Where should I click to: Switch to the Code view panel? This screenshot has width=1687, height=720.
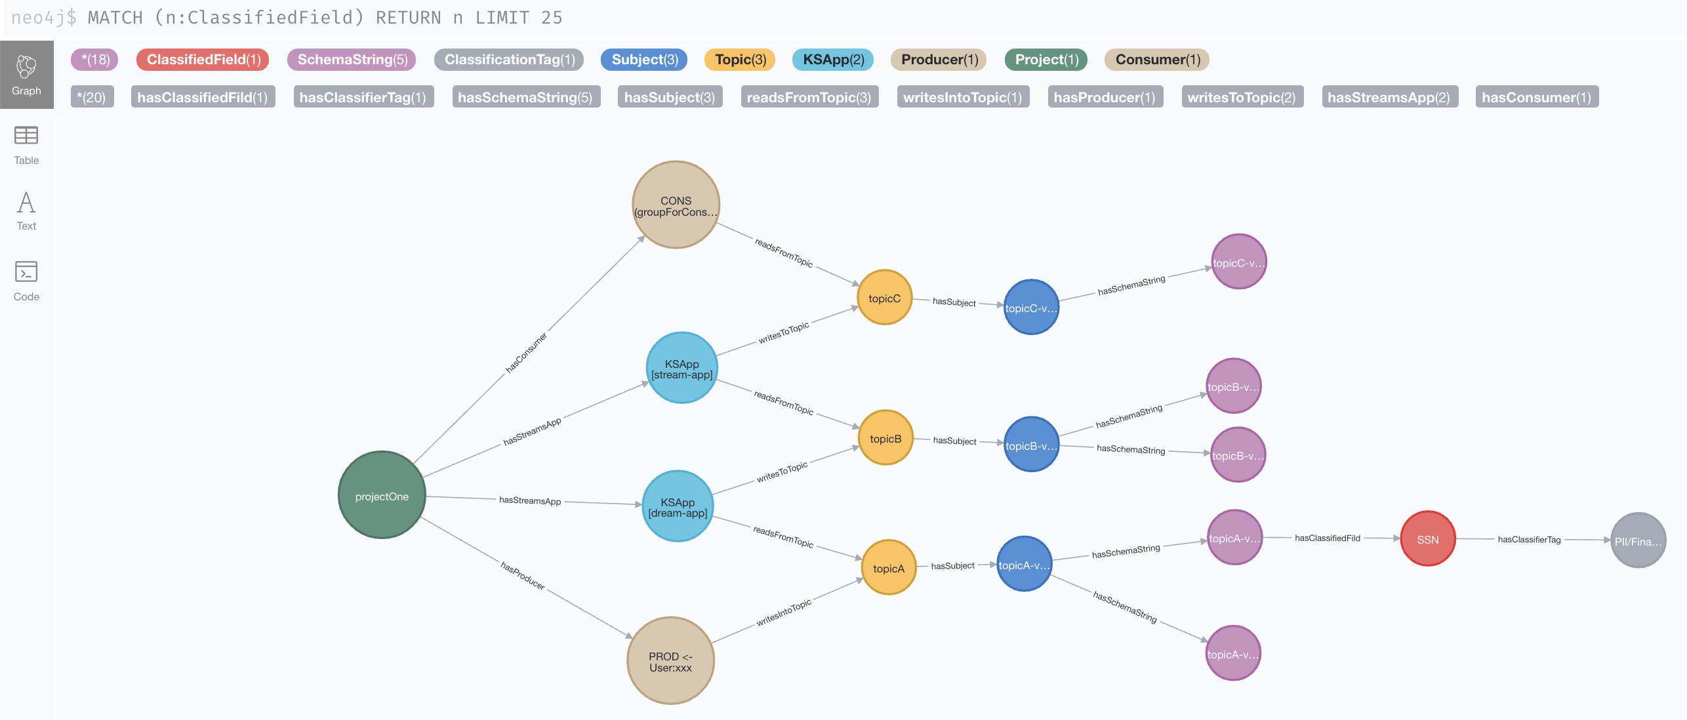point(27,280)
